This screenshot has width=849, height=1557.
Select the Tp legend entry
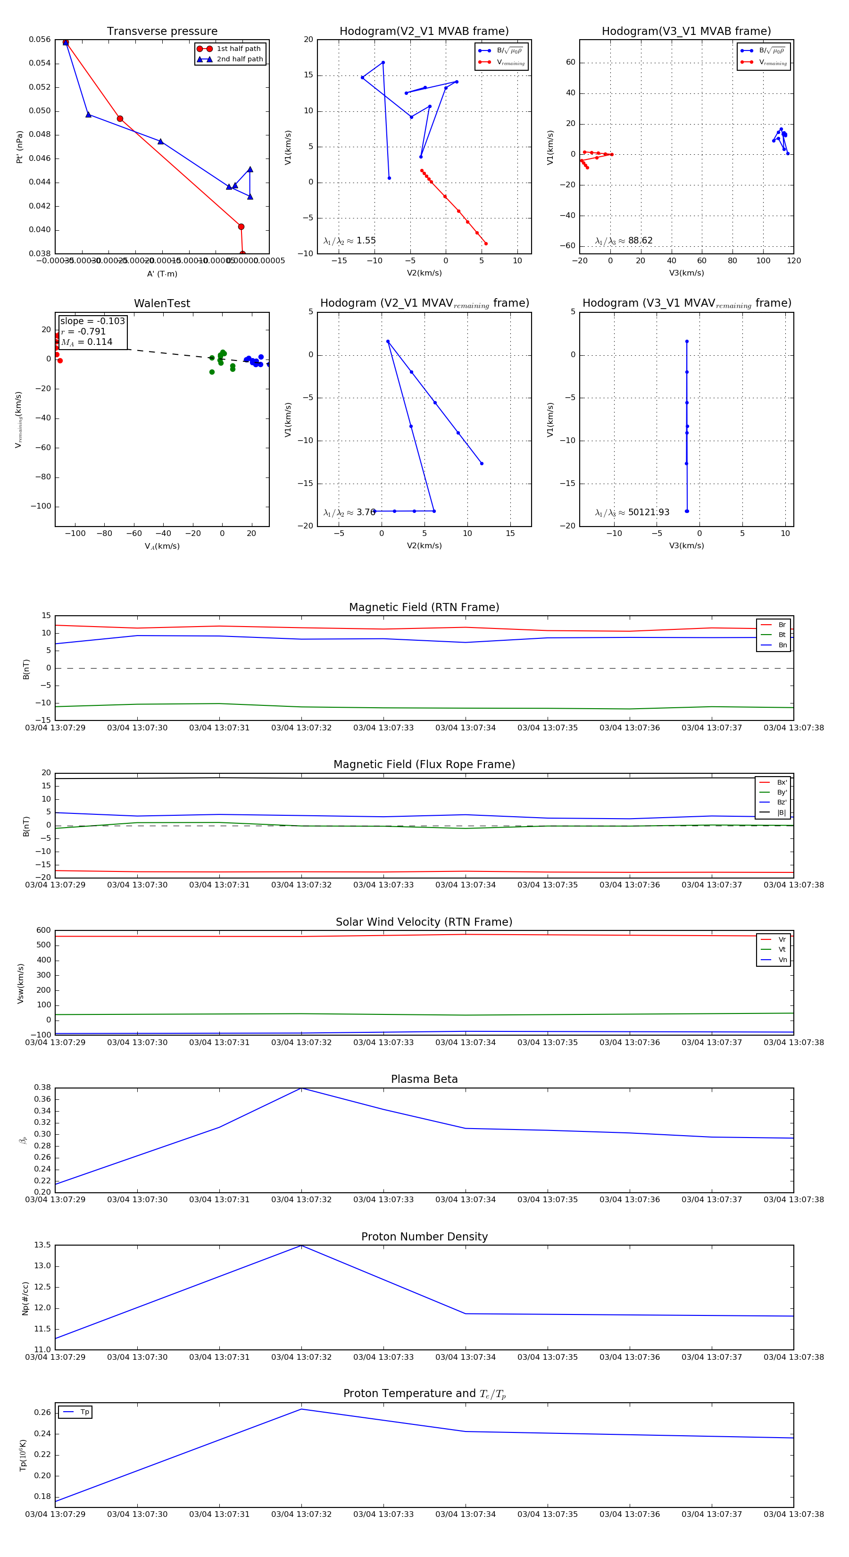[x=75, y=1412]
